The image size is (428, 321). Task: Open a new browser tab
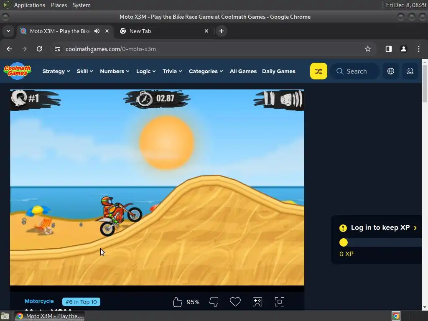[x=222, y=31]
